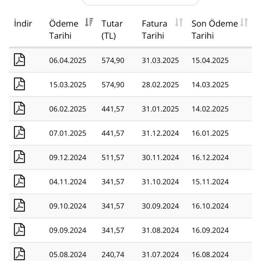Select the 574,90 amount beside 15.03.2025

[x=113, y=85]
